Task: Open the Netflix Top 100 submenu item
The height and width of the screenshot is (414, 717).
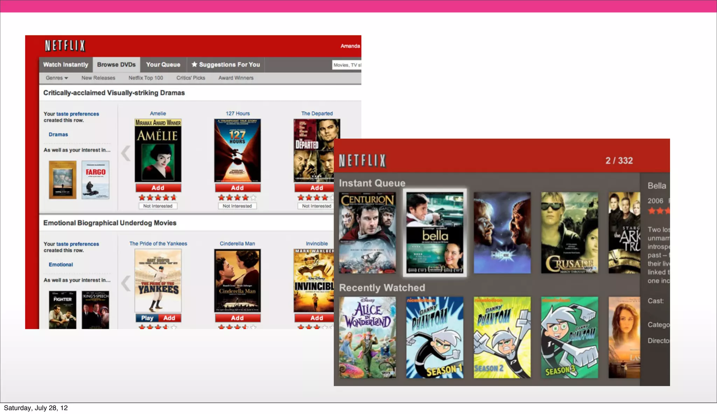Action: pyautogui.click(x=146, y=78)
